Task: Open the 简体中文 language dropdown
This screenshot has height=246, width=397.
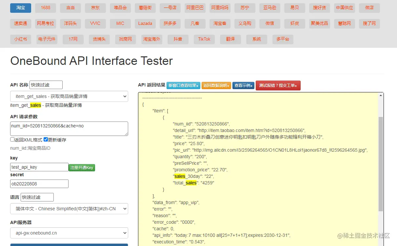Action: click(69, 209)
